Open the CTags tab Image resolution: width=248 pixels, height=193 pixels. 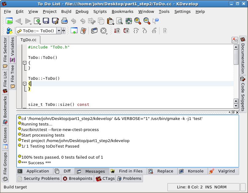(x=105, y=179)
